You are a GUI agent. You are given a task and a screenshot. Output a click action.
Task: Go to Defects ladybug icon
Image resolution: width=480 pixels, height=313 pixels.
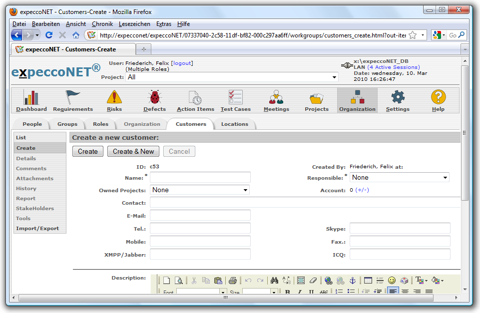[x=154, y=100]
